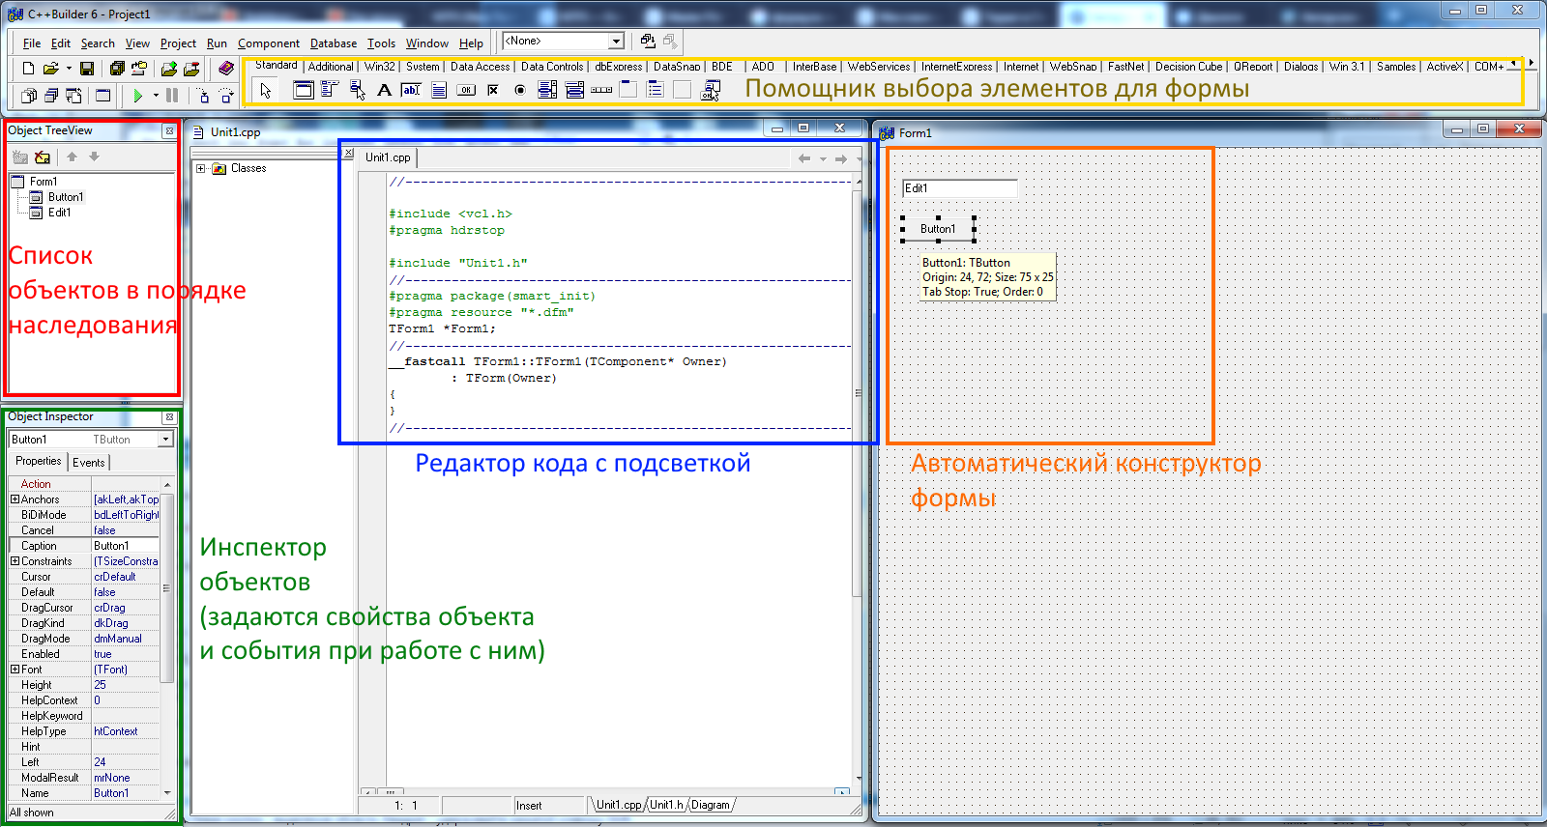
Task: Click the Enabled property value true
Action: tap(126, 654)
